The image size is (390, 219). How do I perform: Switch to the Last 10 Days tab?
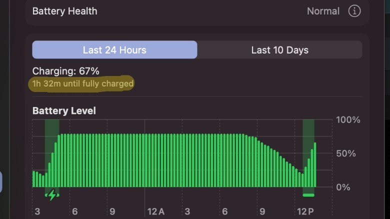(279, 50)
